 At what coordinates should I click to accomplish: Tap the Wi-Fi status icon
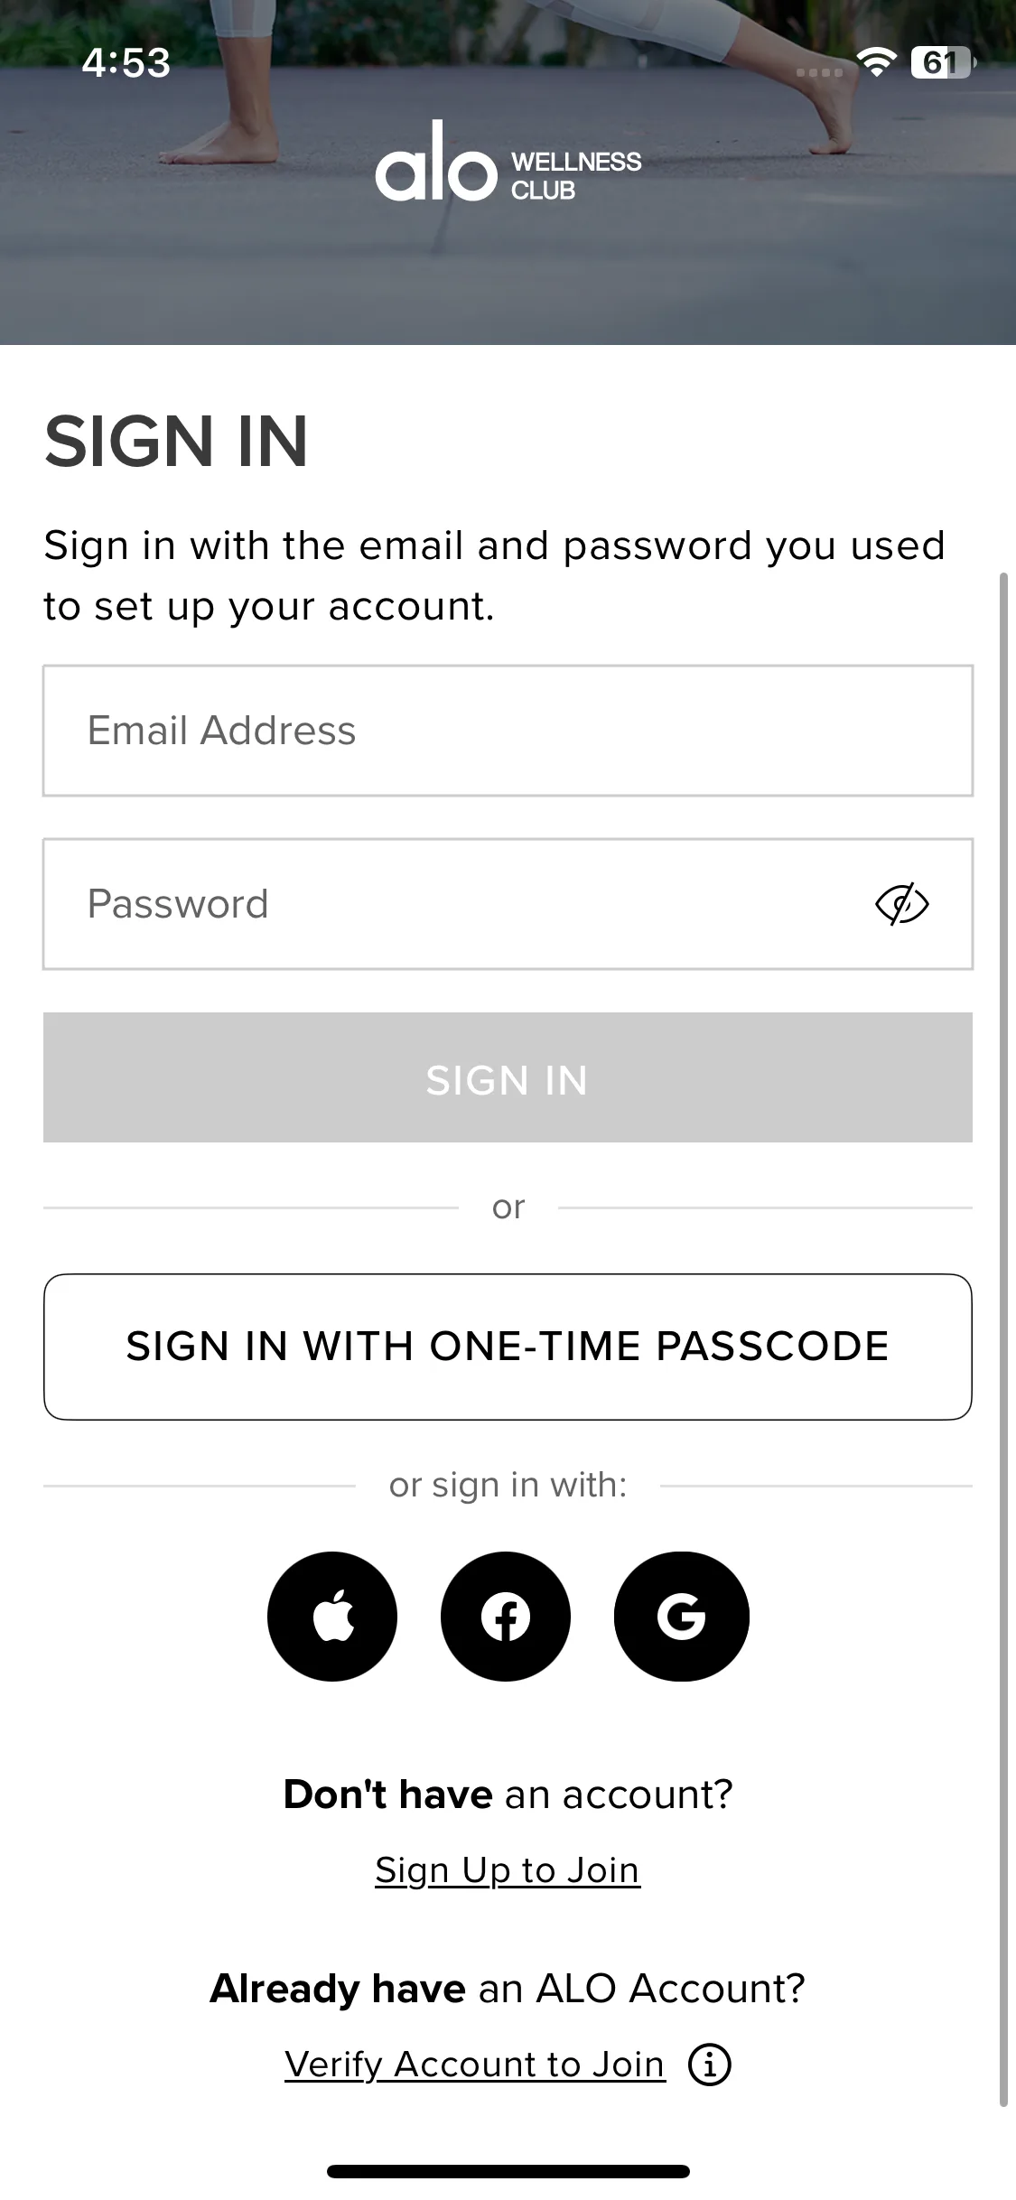[876, 62]
